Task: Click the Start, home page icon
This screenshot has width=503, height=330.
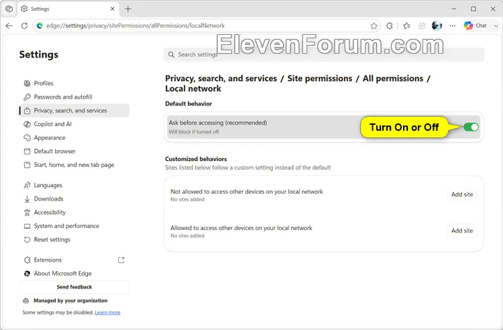Action: (27, 165)
